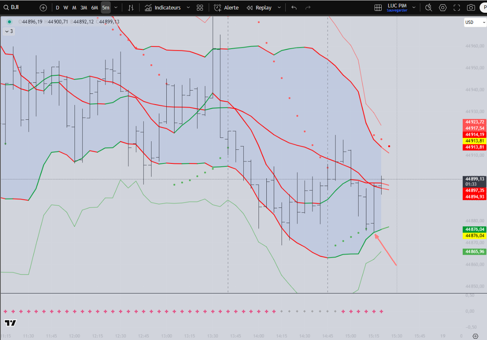Create an Alerte
This screenshot has height=340, width=487.
coord(226,8)
